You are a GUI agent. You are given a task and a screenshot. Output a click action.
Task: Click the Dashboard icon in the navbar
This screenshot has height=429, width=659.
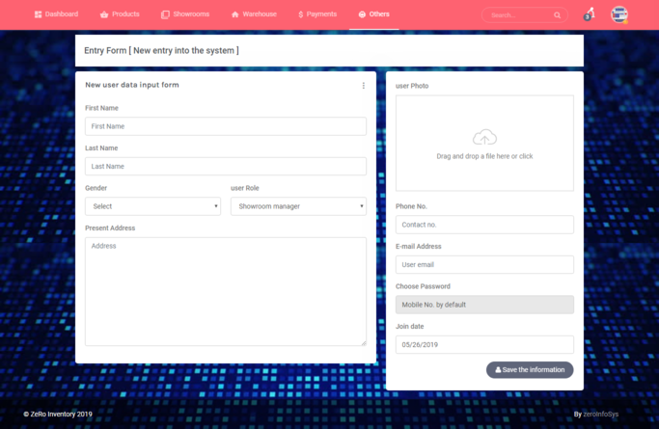tap(39, 14)
